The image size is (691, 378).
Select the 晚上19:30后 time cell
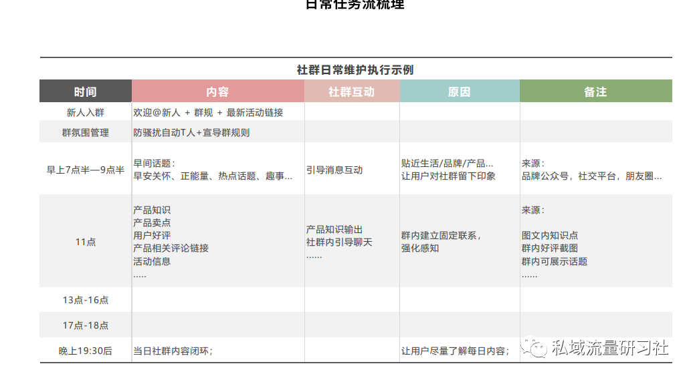pos(86,351)
